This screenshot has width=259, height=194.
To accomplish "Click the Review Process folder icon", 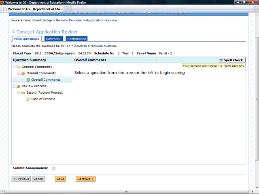I will click(19, 86).
